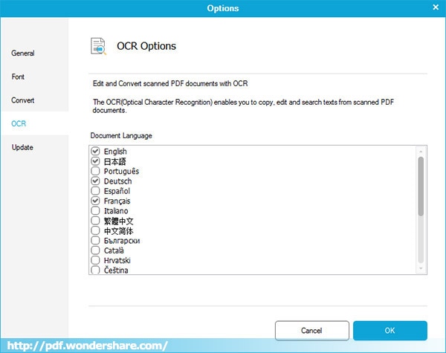Image resolution: width=446 pixels, height=353 pixels.
Task: Uncheck the English language checkbox
Action: tap(95, 152)
